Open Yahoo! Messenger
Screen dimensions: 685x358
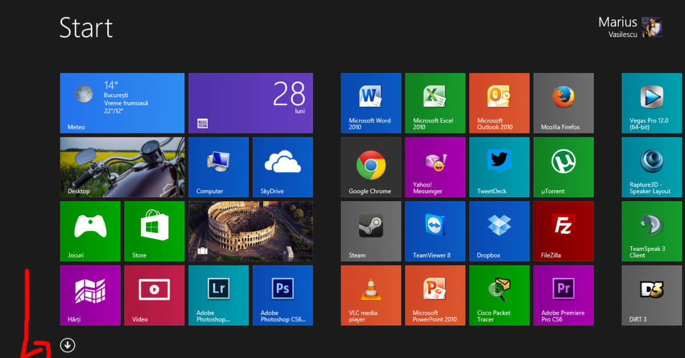[435, 167]
